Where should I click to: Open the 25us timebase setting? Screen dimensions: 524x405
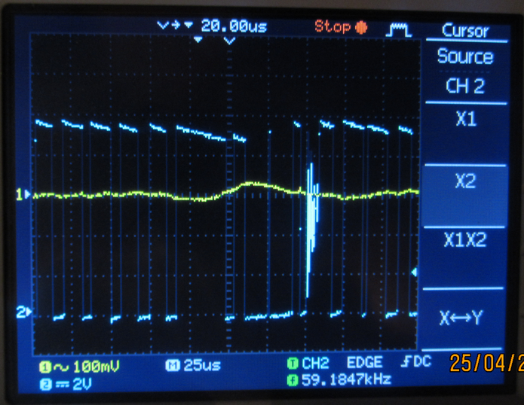(x=188, y=366)
